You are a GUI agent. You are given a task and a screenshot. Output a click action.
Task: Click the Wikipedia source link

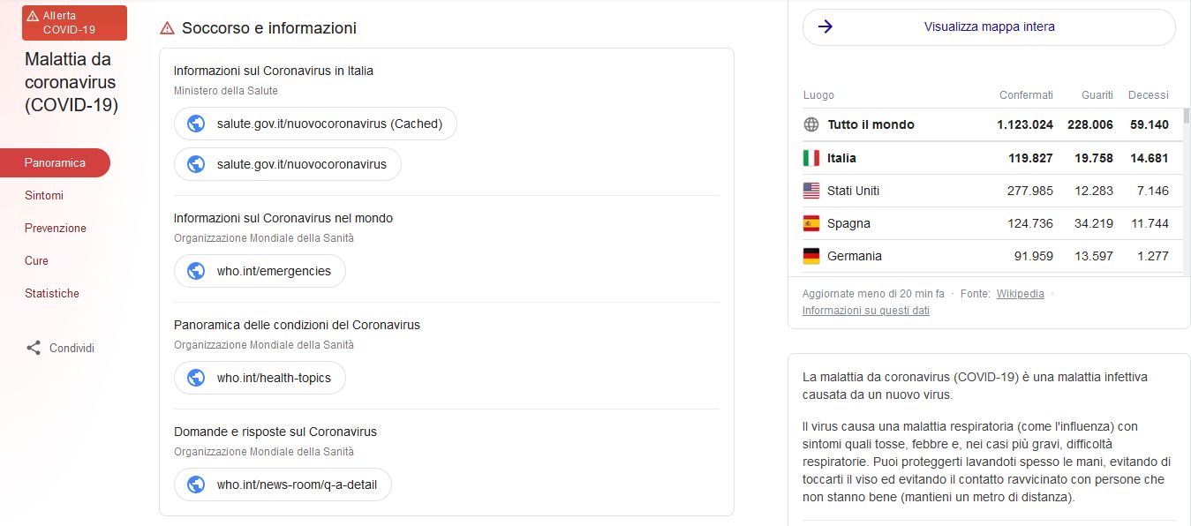click(1020, 294)
